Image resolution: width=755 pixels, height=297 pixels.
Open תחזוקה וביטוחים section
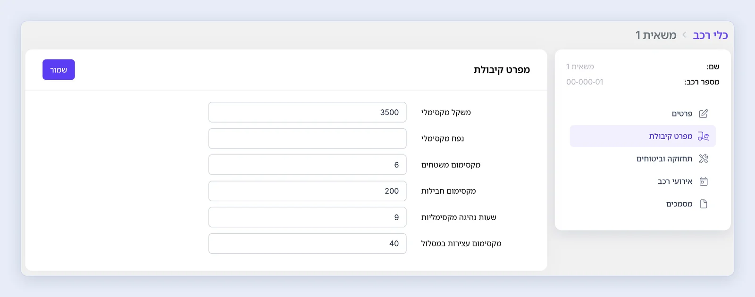643,159
